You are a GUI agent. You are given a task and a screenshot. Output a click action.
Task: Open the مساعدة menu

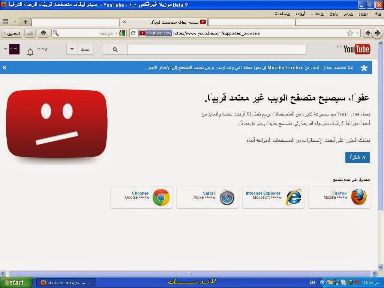(x=282, y=14)
